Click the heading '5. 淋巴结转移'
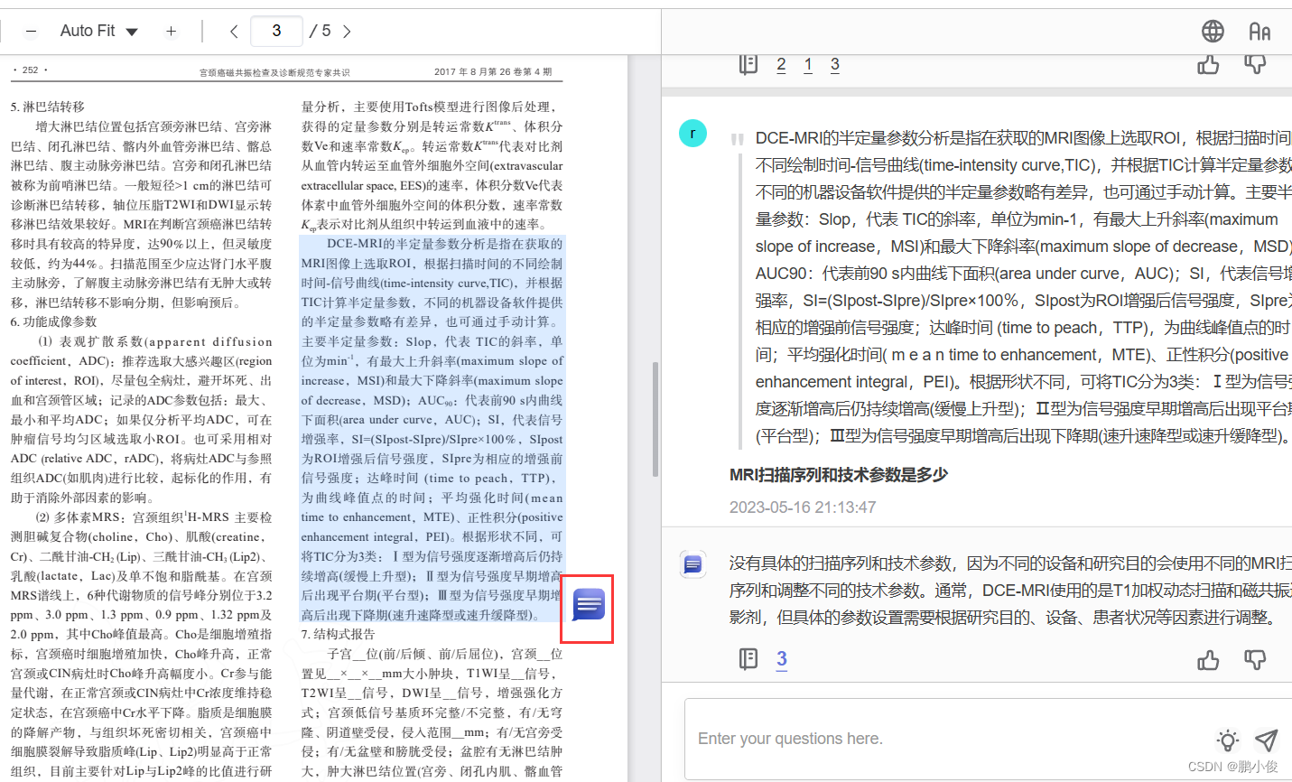 tap(48, 107)
